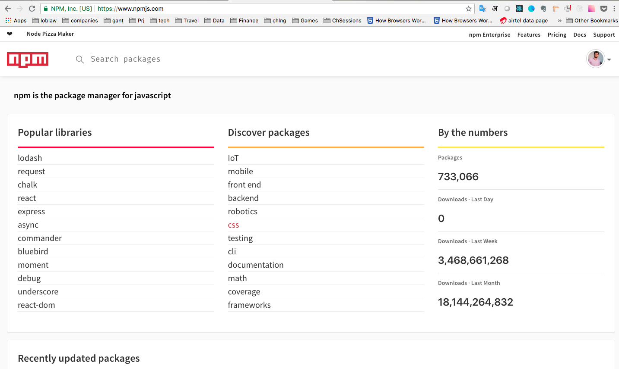Click the extension icon with red exclamation
619x369 pixels.
coord(568,9)
